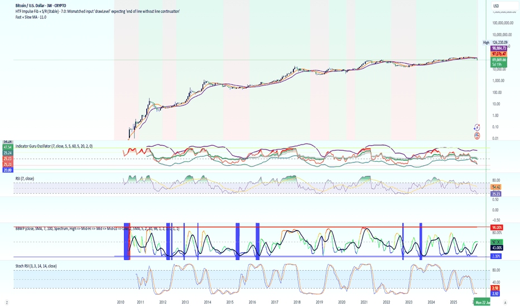
Task: Click the blue 20.00 oscillator level label
Action: point(7,170)
